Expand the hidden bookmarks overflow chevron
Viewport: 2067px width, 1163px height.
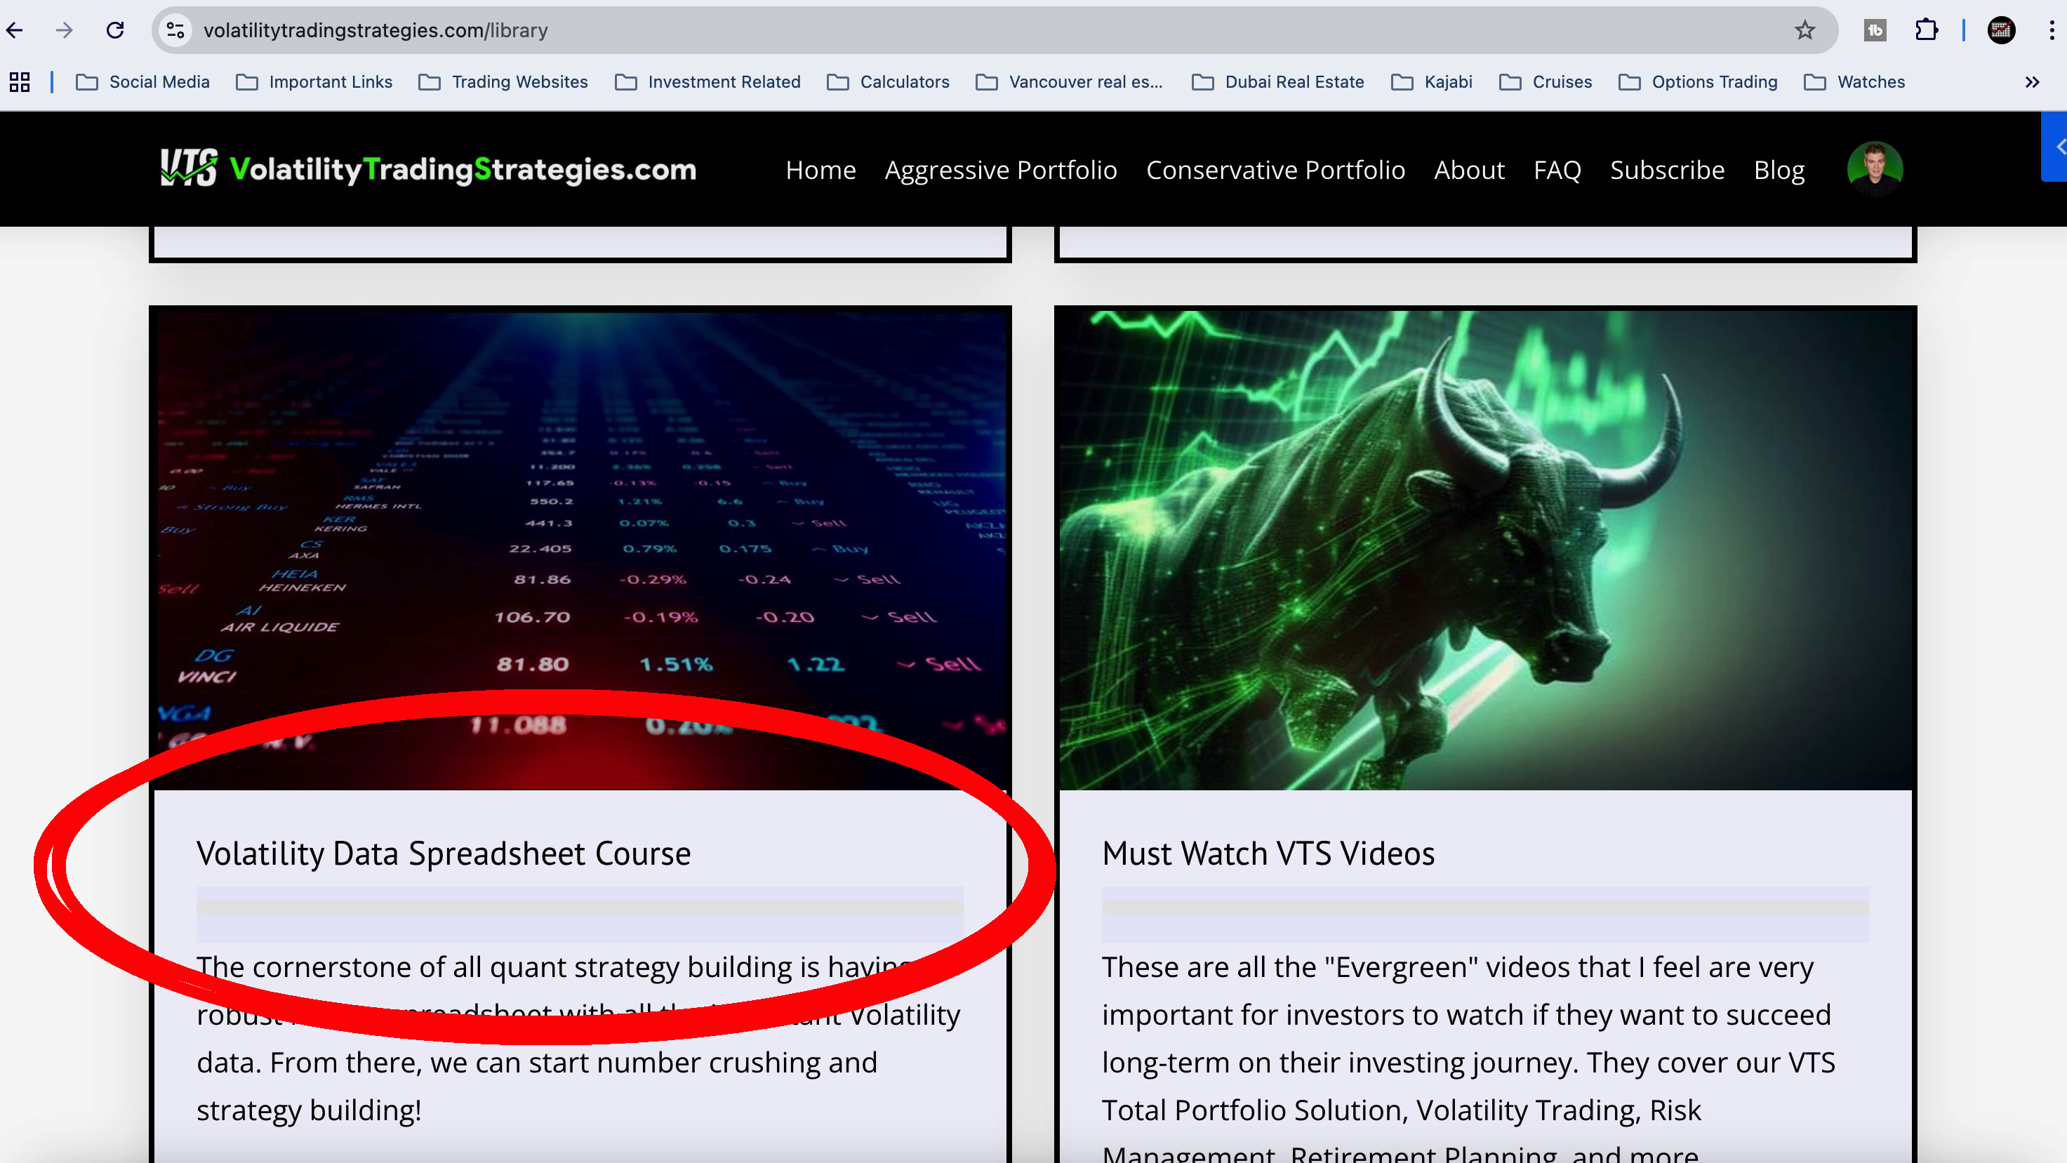2032,82
